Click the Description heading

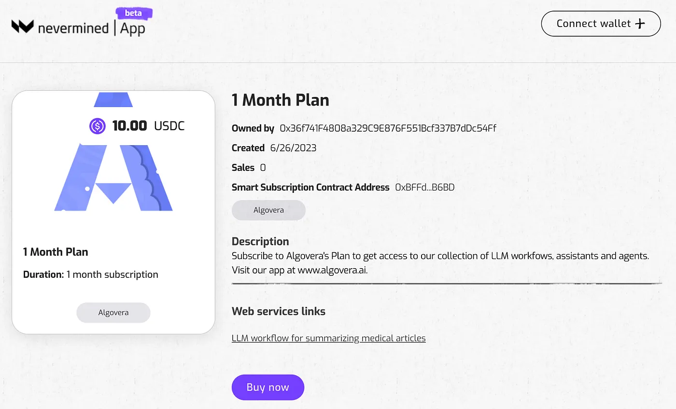(260, 241)
